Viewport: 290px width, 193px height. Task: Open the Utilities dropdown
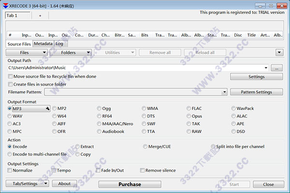point(115,53)
